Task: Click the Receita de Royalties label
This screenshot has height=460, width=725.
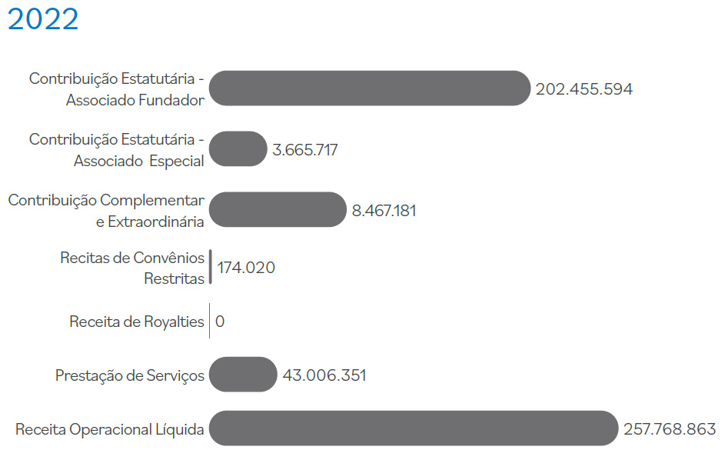Action: (x=137, y=322)
